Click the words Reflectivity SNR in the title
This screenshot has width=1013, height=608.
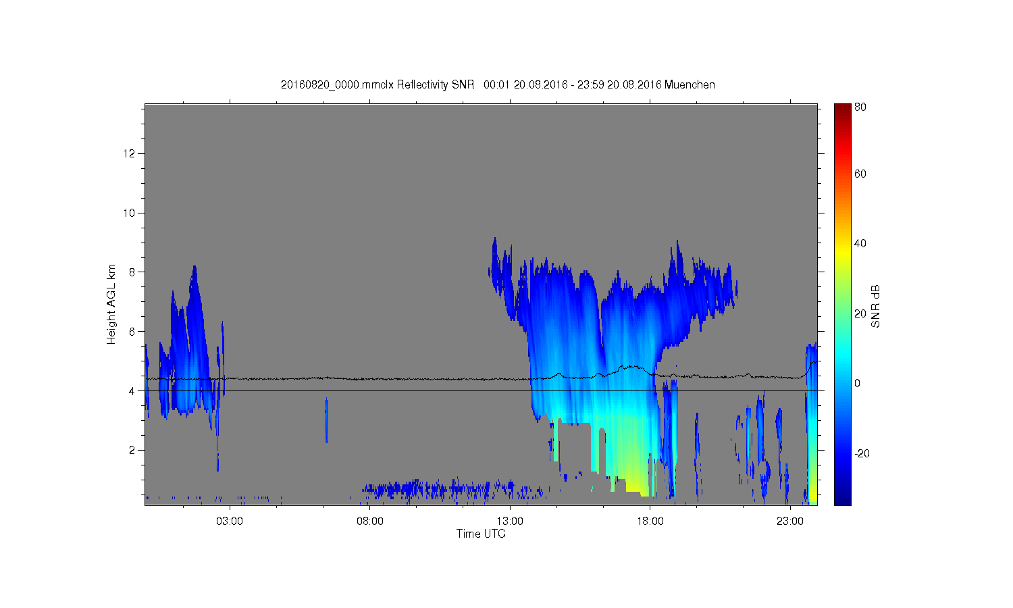click(x=436, y=85)
